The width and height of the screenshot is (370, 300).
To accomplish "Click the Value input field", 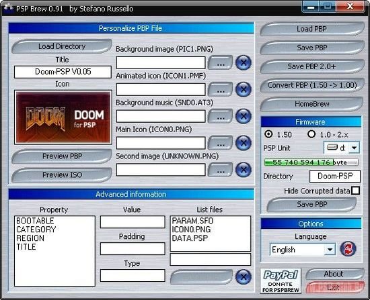I will (x=133, y=222).
